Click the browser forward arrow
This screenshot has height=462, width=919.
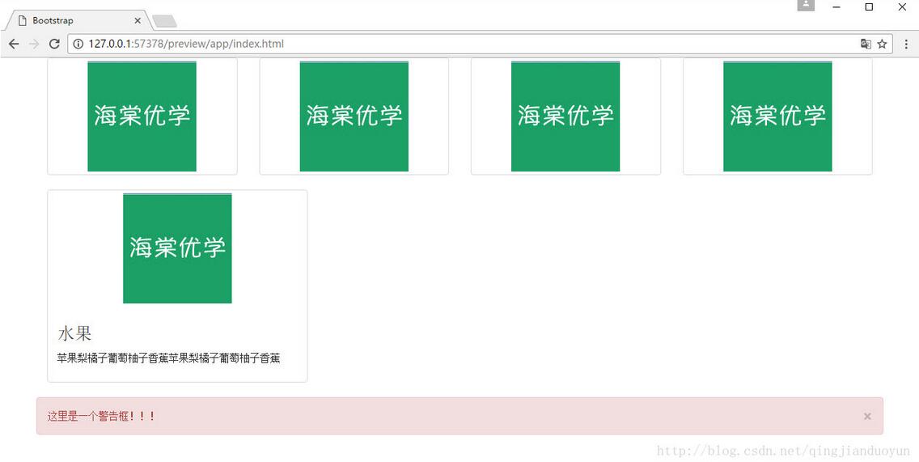click(x=34, y=44)
